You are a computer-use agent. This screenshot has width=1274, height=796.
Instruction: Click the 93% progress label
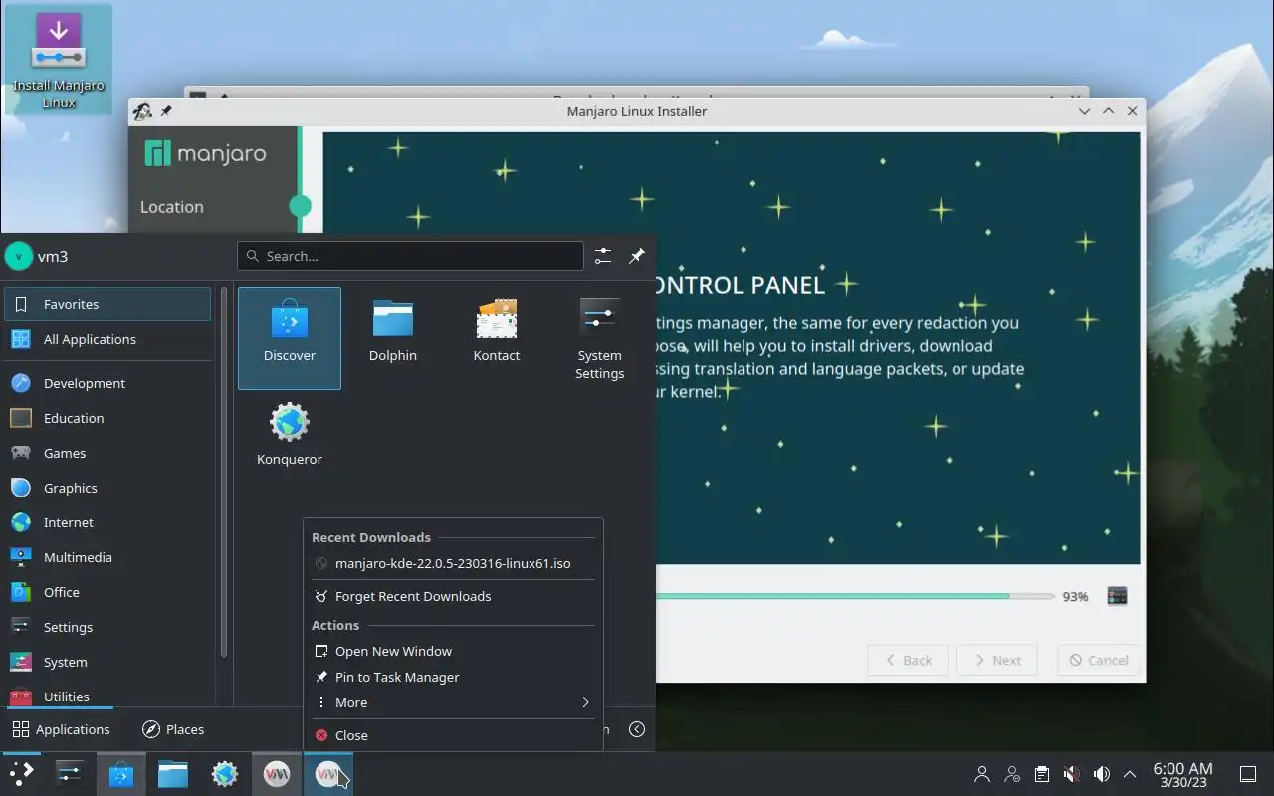tap(1075, 597)
